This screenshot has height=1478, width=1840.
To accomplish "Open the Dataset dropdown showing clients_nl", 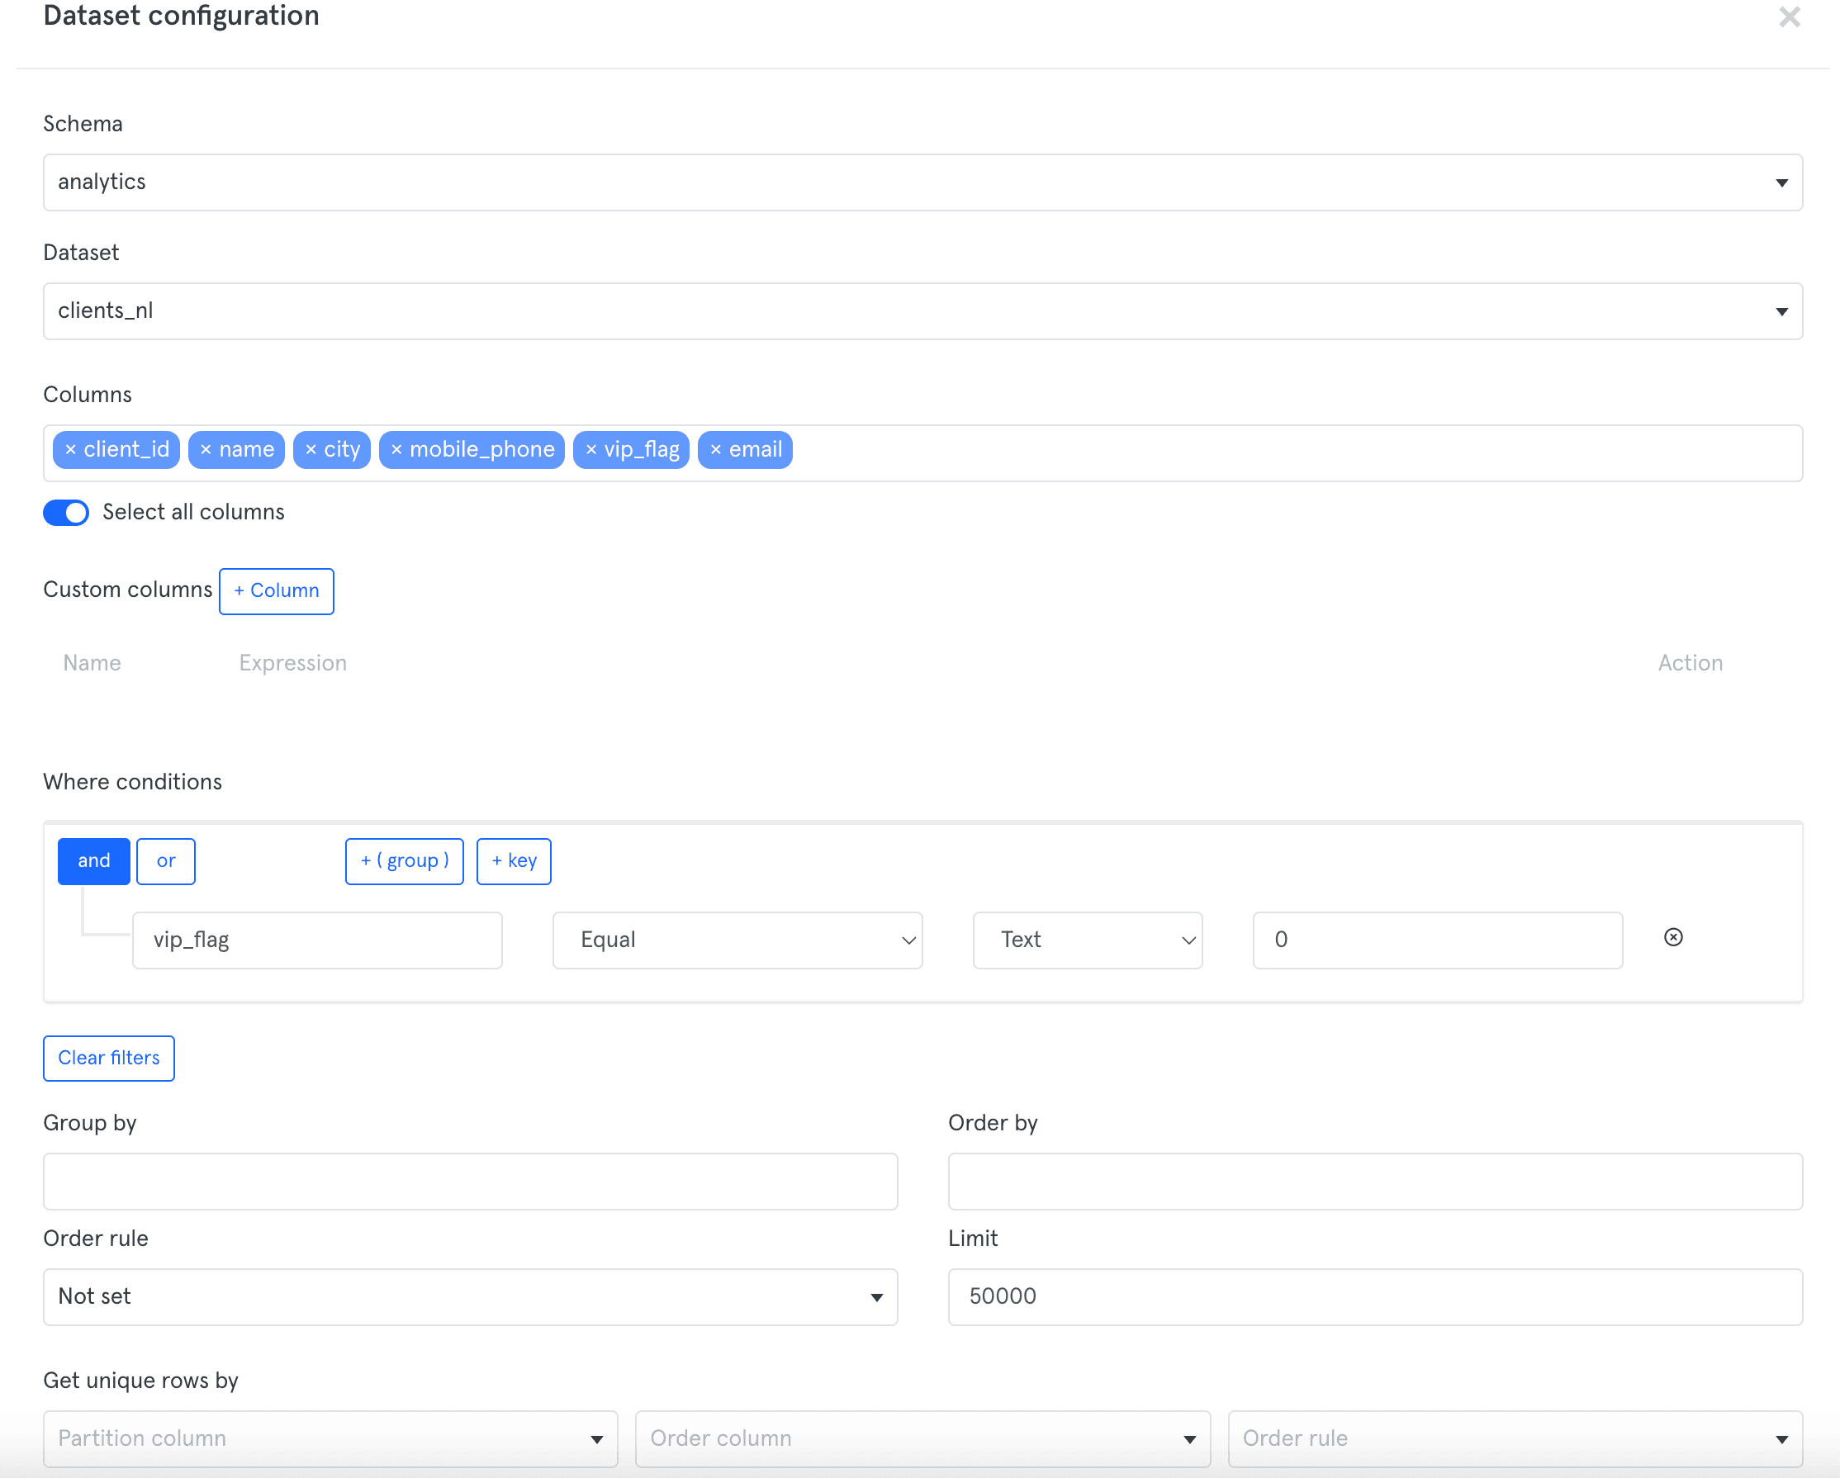I will [922, 311].
